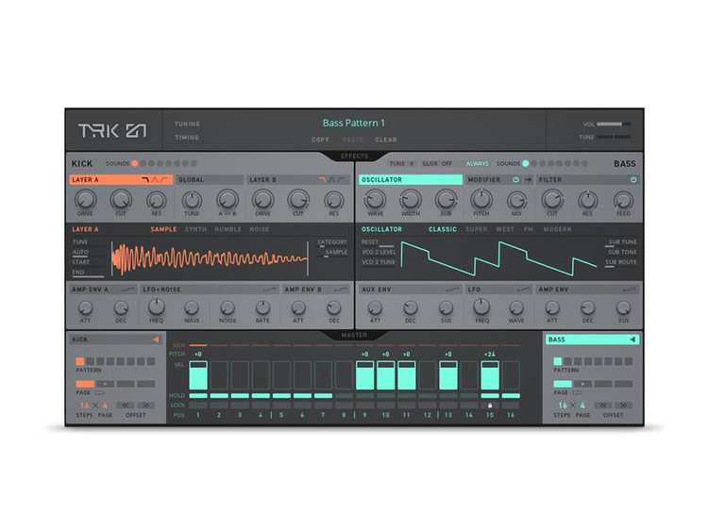Click the Kick speaker mute icon
This screenshot has height=531, width=708.
(x=156, y=340)
